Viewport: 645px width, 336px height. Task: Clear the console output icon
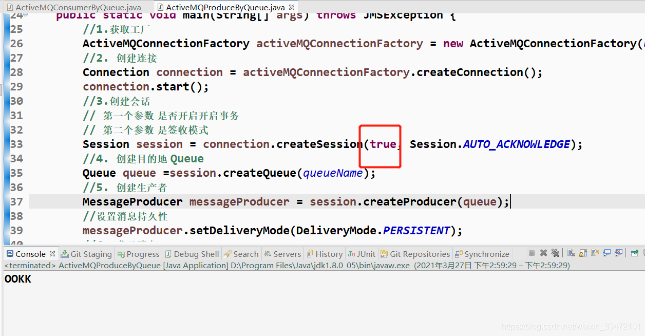point(571,253)
